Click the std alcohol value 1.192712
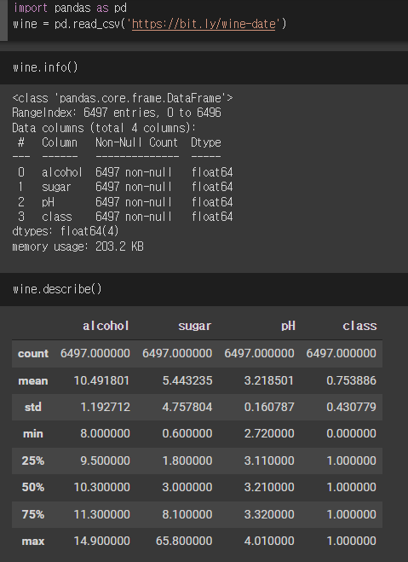This screenshot has width=408, height=562. [x=106, y=407]
